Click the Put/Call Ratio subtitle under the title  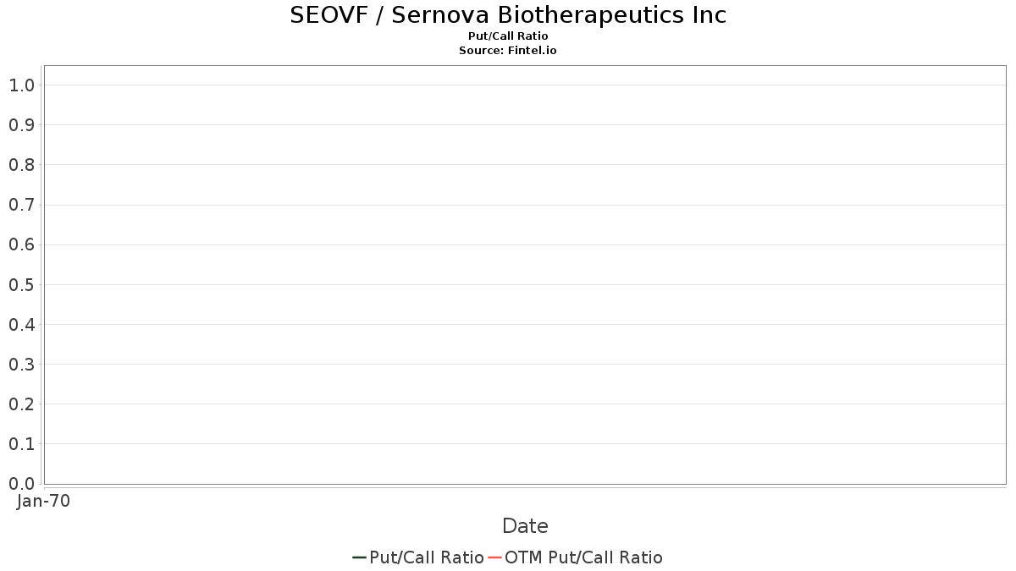508,36
